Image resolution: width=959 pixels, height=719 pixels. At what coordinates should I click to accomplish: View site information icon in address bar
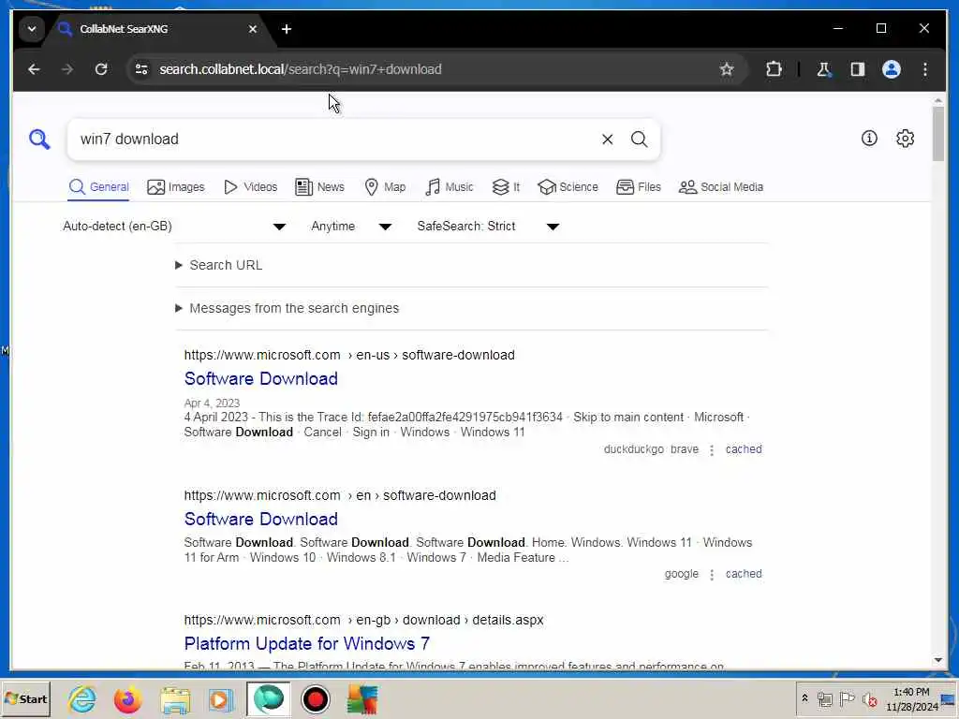142,69
